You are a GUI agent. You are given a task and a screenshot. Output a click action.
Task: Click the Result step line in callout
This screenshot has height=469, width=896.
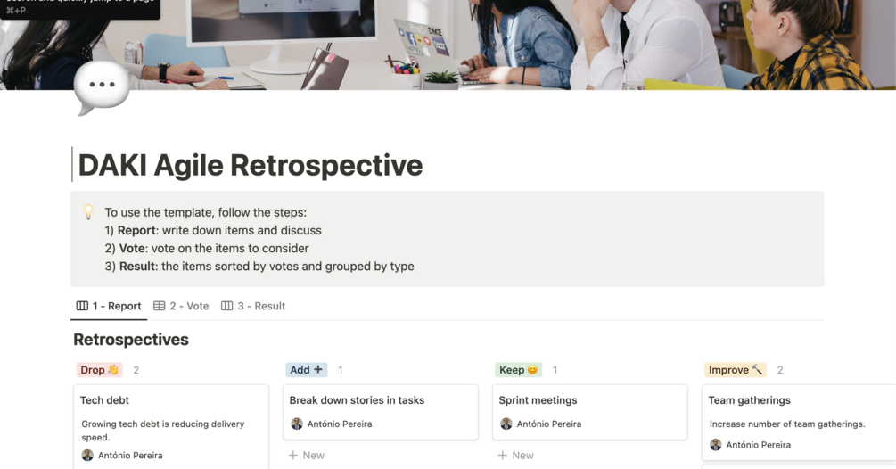(x=259, y=267)
